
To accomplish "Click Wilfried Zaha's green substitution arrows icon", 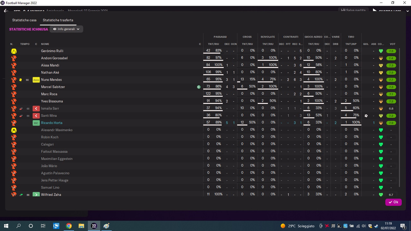I will (x=21, y=195).
